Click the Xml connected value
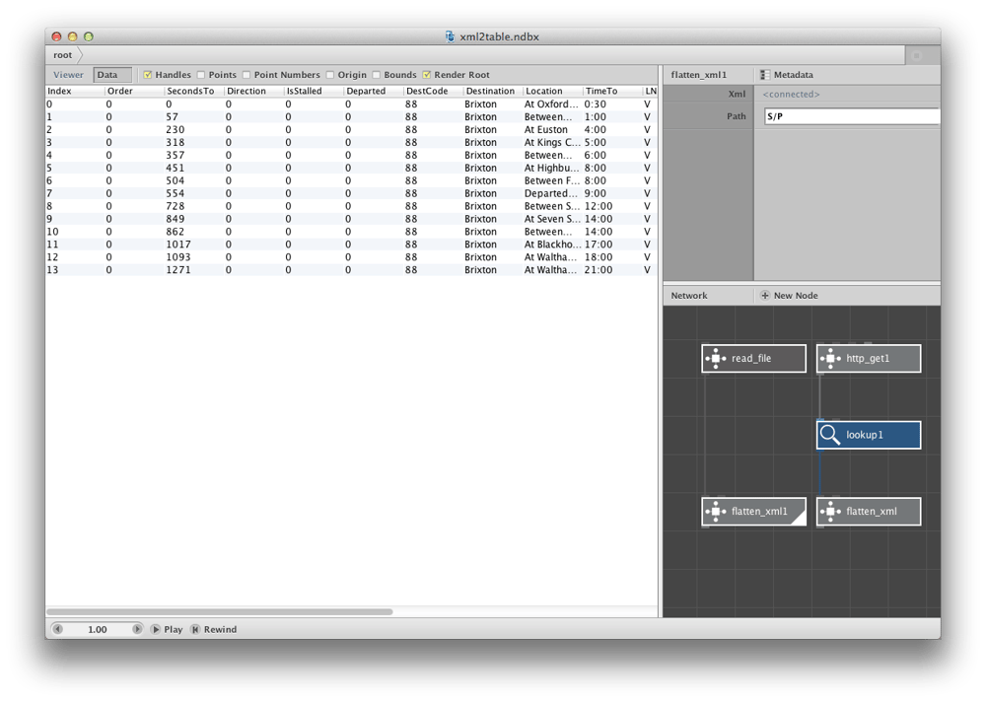 point(791,94)
